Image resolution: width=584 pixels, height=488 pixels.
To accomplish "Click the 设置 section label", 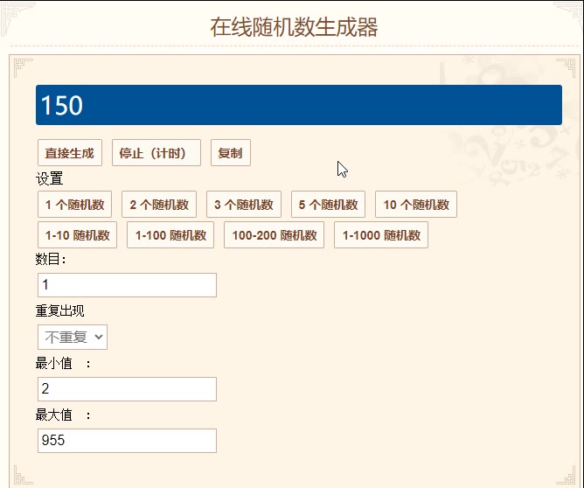I will point(50,179).
